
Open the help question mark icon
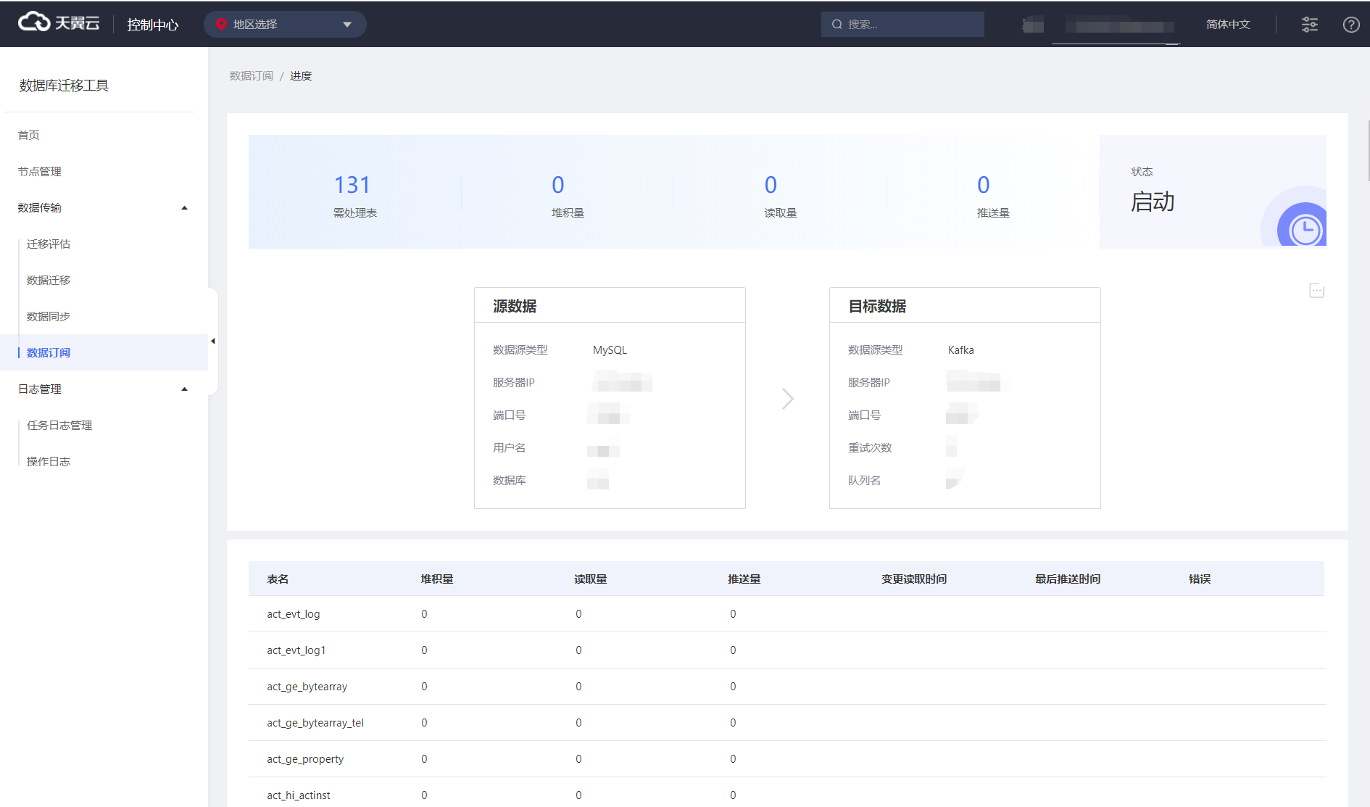tap(1351, 24)
